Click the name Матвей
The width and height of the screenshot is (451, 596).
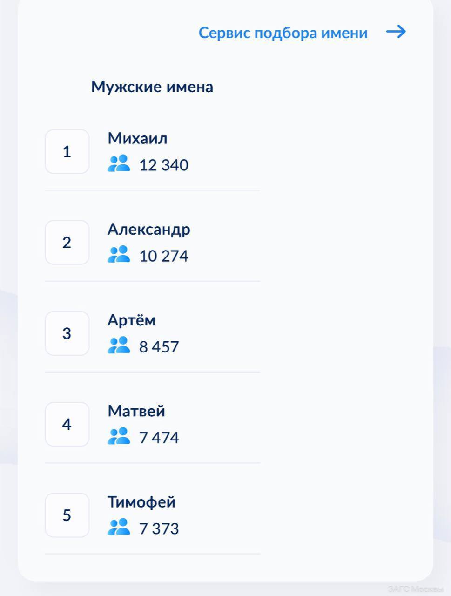pos(136,411)
